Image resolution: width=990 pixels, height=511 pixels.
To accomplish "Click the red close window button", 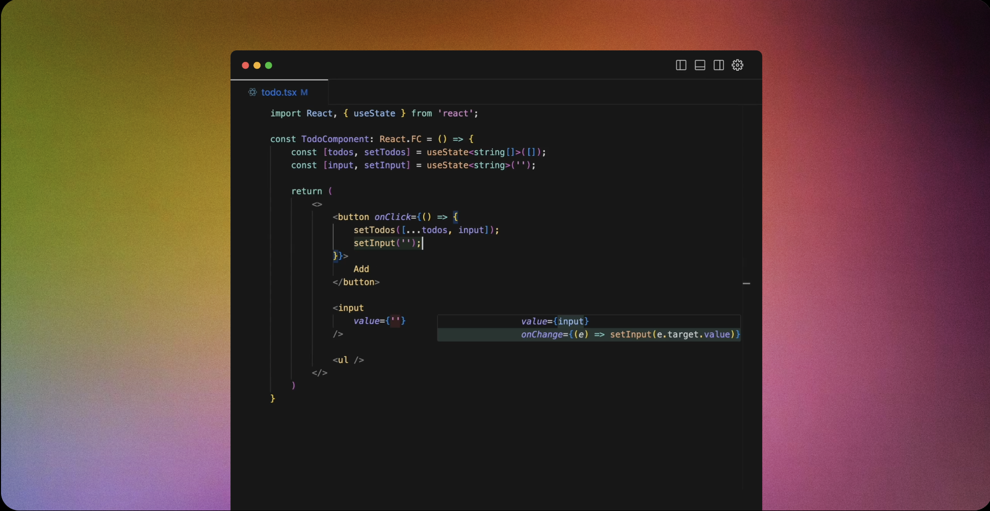I will [x=245, y=65].
